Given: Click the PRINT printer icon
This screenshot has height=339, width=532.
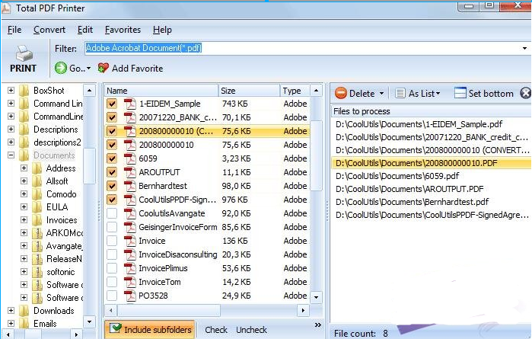Looking at the screenshot, I should (24, 54).
